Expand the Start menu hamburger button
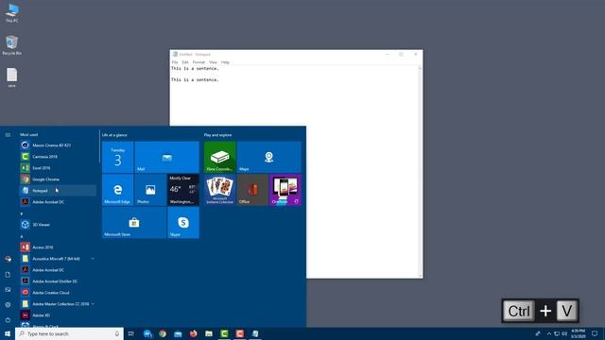Viewport: 605px width, 340px height. pos(8,135)
